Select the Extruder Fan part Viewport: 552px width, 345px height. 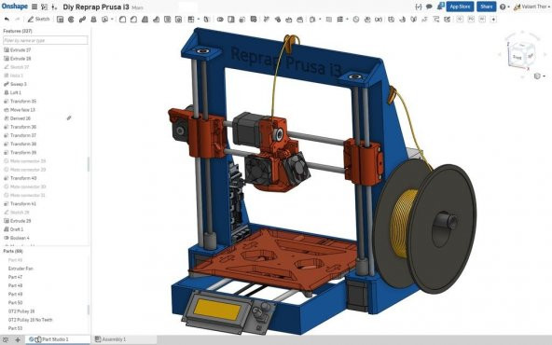pos(21,269)
